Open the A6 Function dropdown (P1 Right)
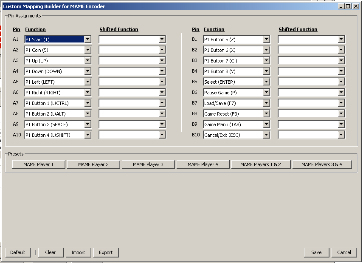363x263 pixels. coord(87,93)
